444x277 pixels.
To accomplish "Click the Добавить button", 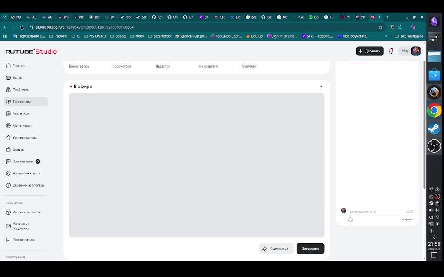I will tap(370, 51).
